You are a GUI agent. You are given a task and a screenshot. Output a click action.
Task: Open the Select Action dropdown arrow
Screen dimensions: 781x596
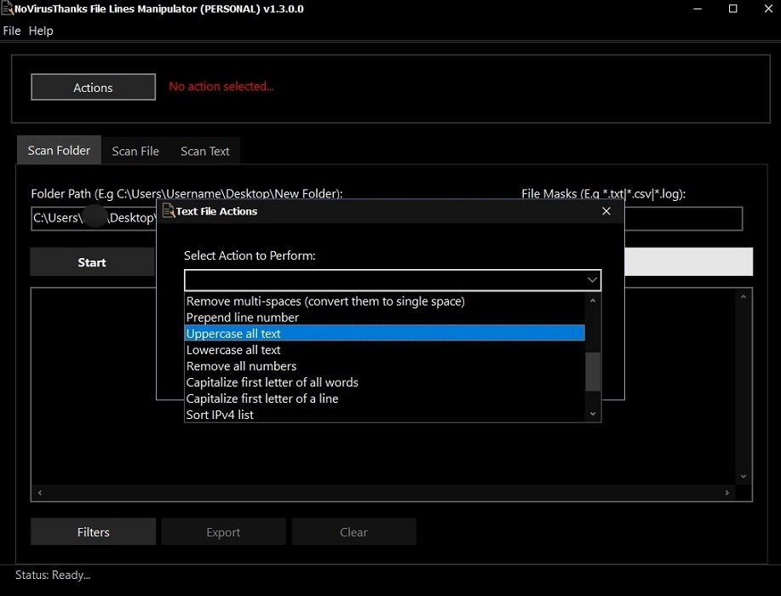[591, 279]
